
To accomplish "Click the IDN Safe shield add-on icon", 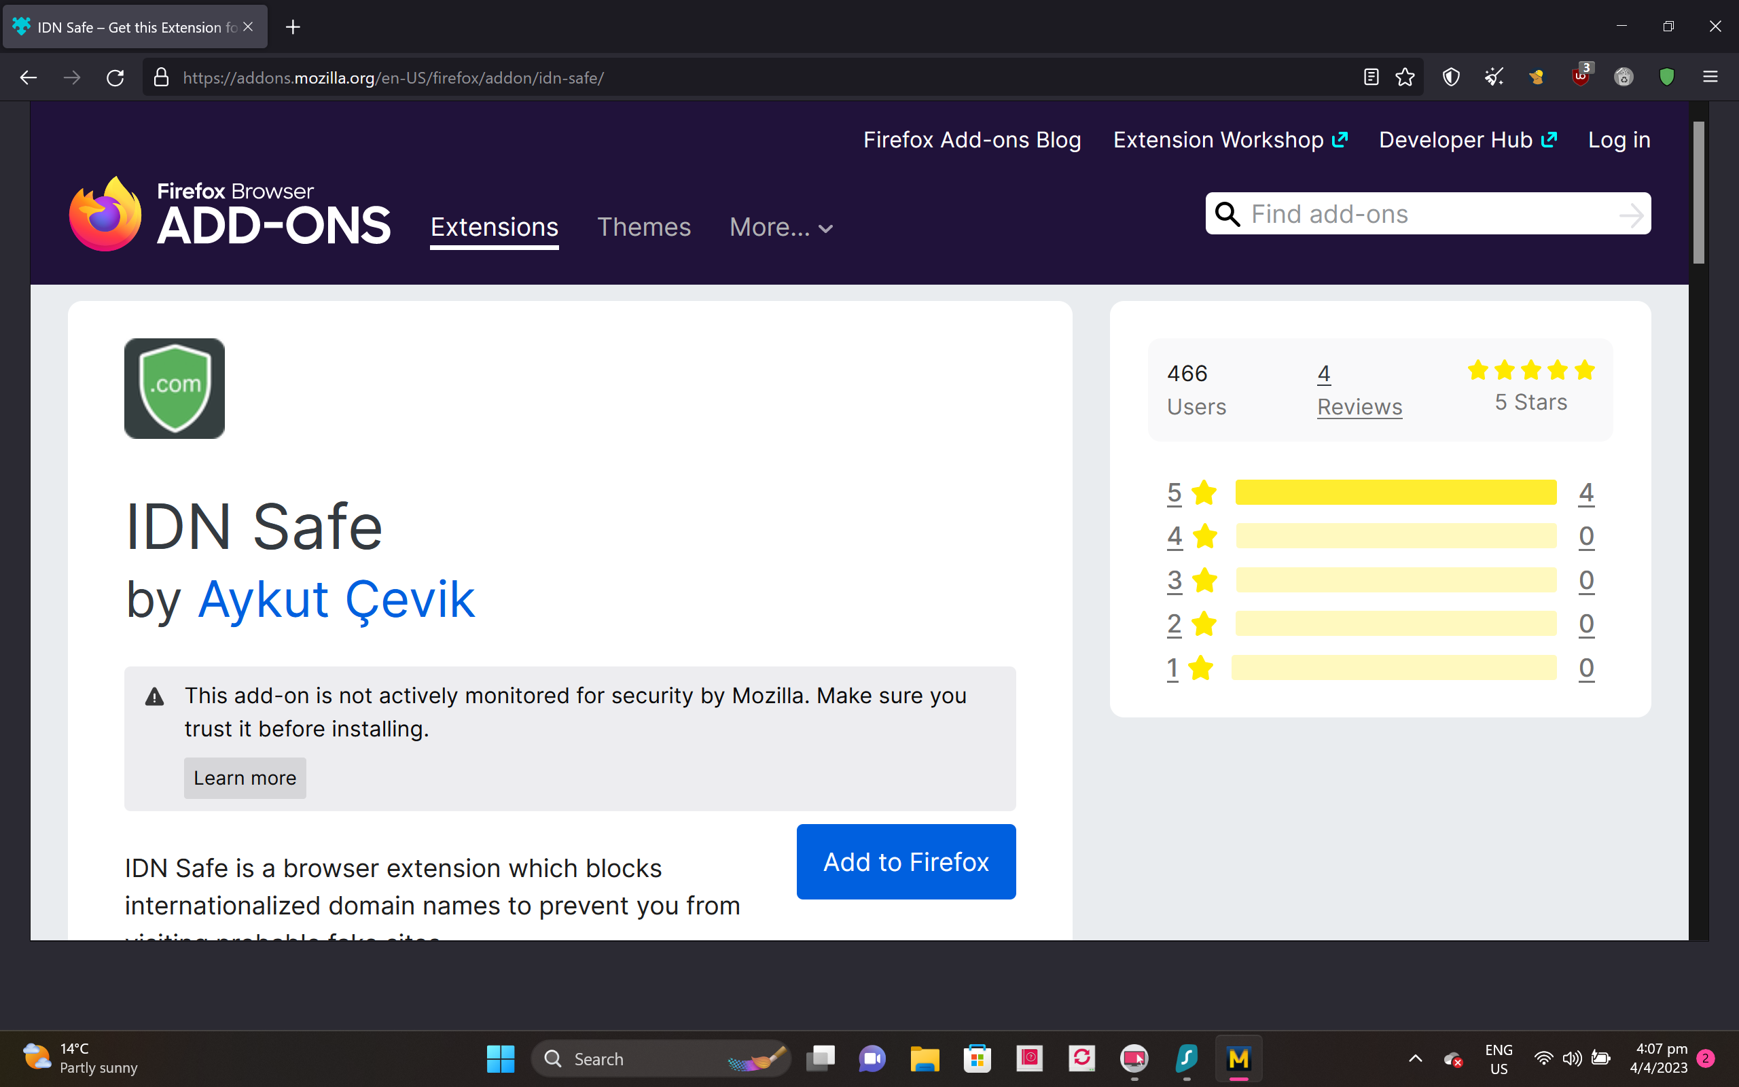I will tap(175, 388).
